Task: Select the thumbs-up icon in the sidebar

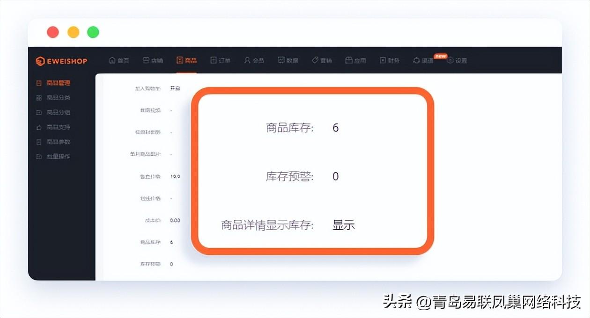Action: tap(39, 127)
